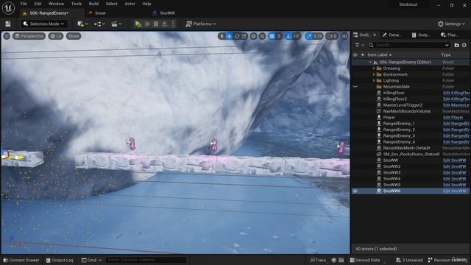Click the Stop simulation square icon

point(156,24)
